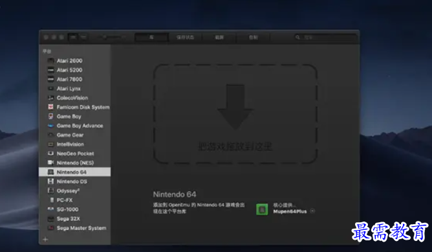Open the 截屏 (Screenshots) tab
Viewport: 432px width, 252px height.
pos(219,38)
